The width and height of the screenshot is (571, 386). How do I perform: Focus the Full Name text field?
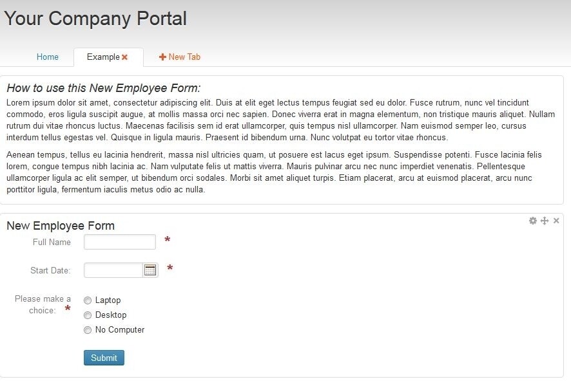coord(120,242)
